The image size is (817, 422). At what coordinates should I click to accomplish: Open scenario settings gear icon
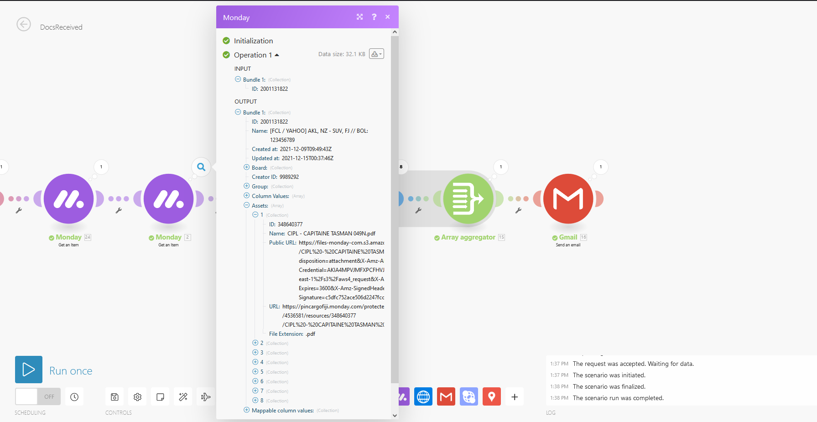click(137, 397)
